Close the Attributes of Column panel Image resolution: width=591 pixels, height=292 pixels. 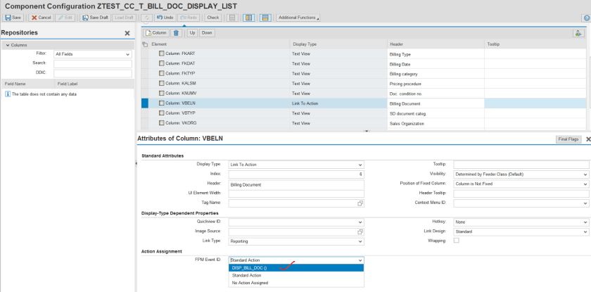pyautogui.click(x=587, y=139)
